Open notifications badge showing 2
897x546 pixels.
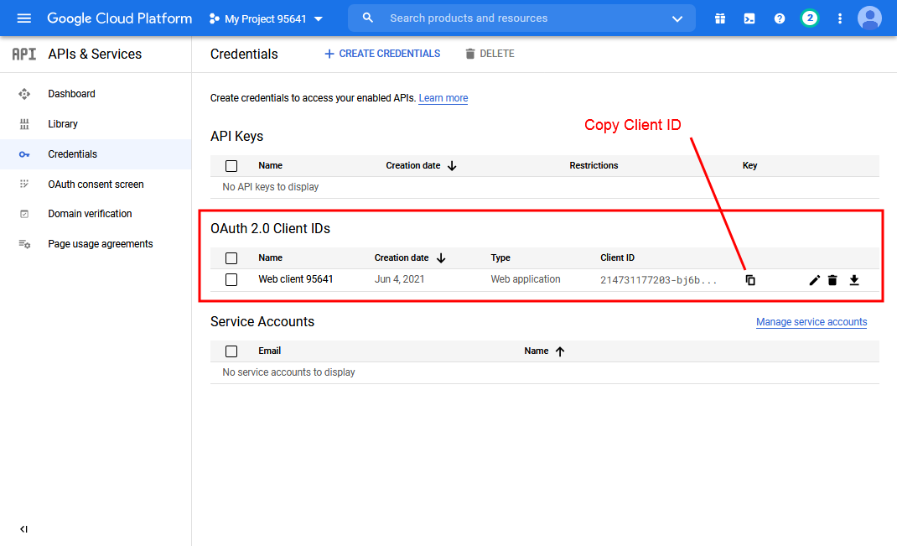click(810, 18)
